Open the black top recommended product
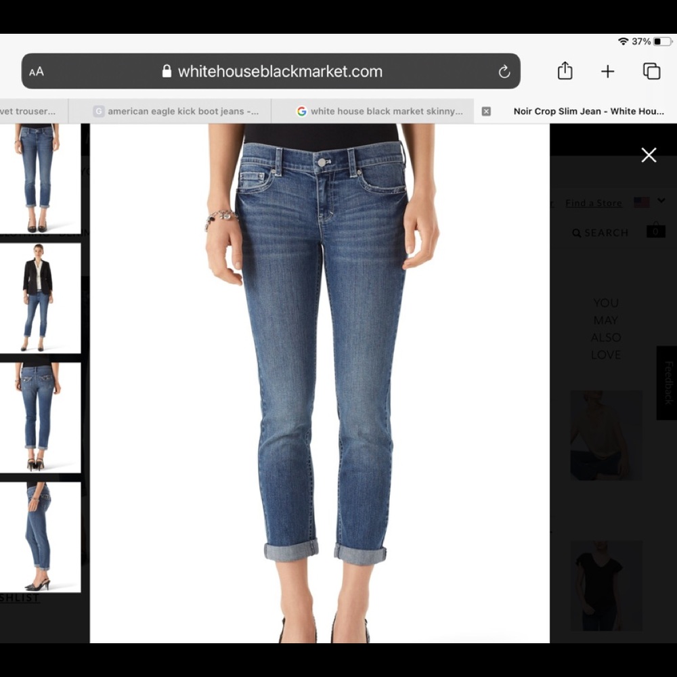 click(x=606, y=586)
